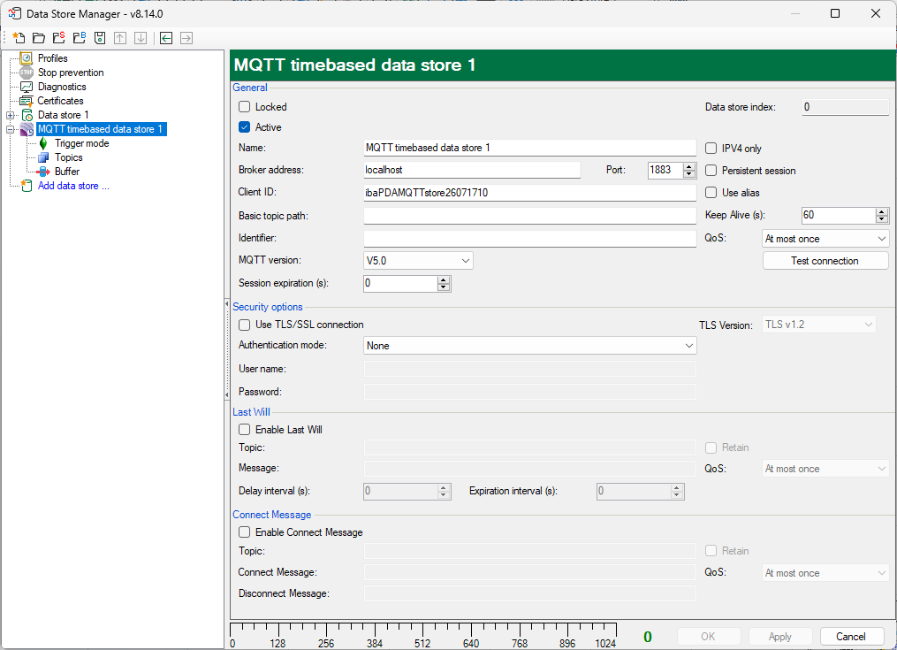The width and height of the screenshot is (897, 650).
Task: Click the Add data store link
Action: tap(73, 186)
